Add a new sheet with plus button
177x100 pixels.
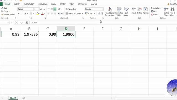tap(24, 98)
